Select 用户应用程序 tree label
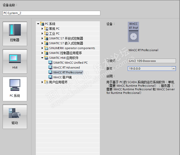180x155 pixels. tap(58, 82)
